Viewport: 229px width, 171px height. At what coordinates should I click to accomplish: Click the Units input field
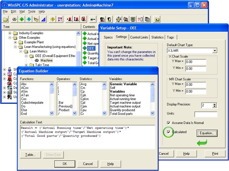point(205,114)
